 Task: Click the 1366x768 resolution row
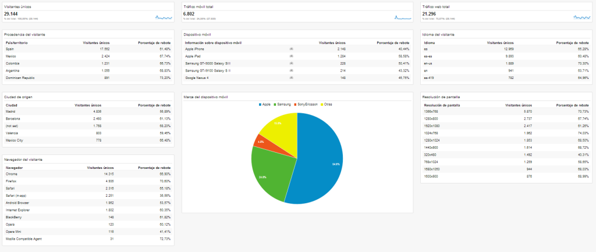coord(507,111)
